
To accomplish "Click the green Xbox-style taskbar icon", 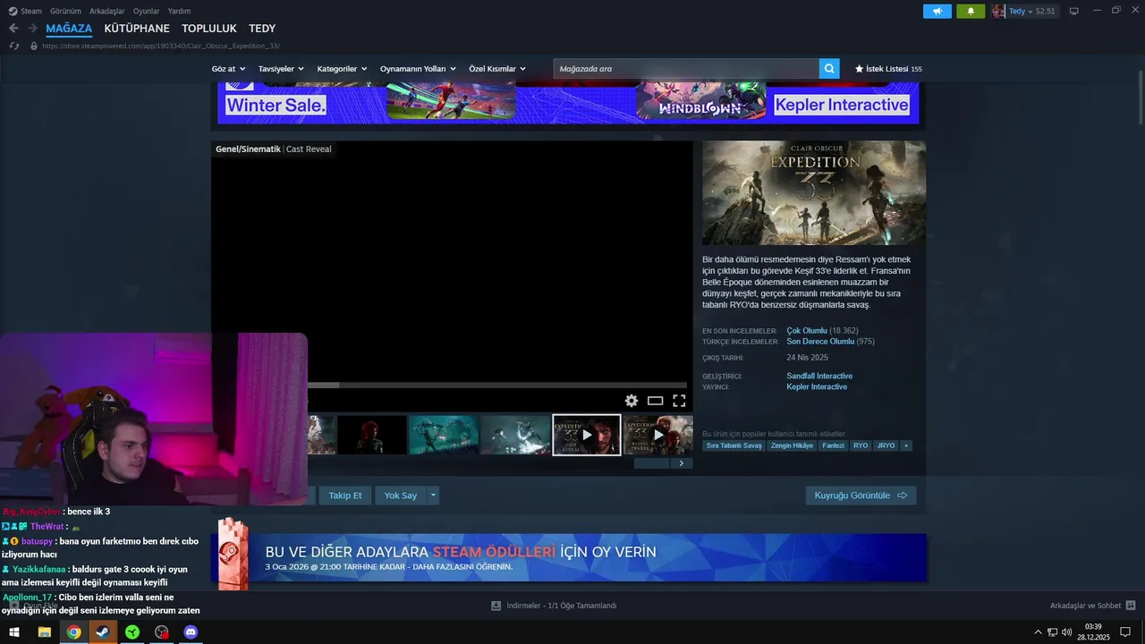I will pos(132,632).
